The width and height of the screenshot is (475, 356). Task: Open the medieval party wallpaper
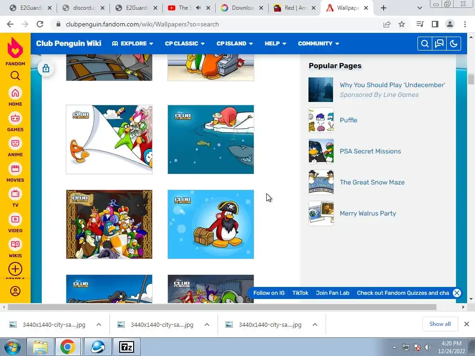point(109,224)
